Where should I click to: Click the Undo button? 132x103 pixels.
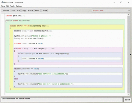13,11
